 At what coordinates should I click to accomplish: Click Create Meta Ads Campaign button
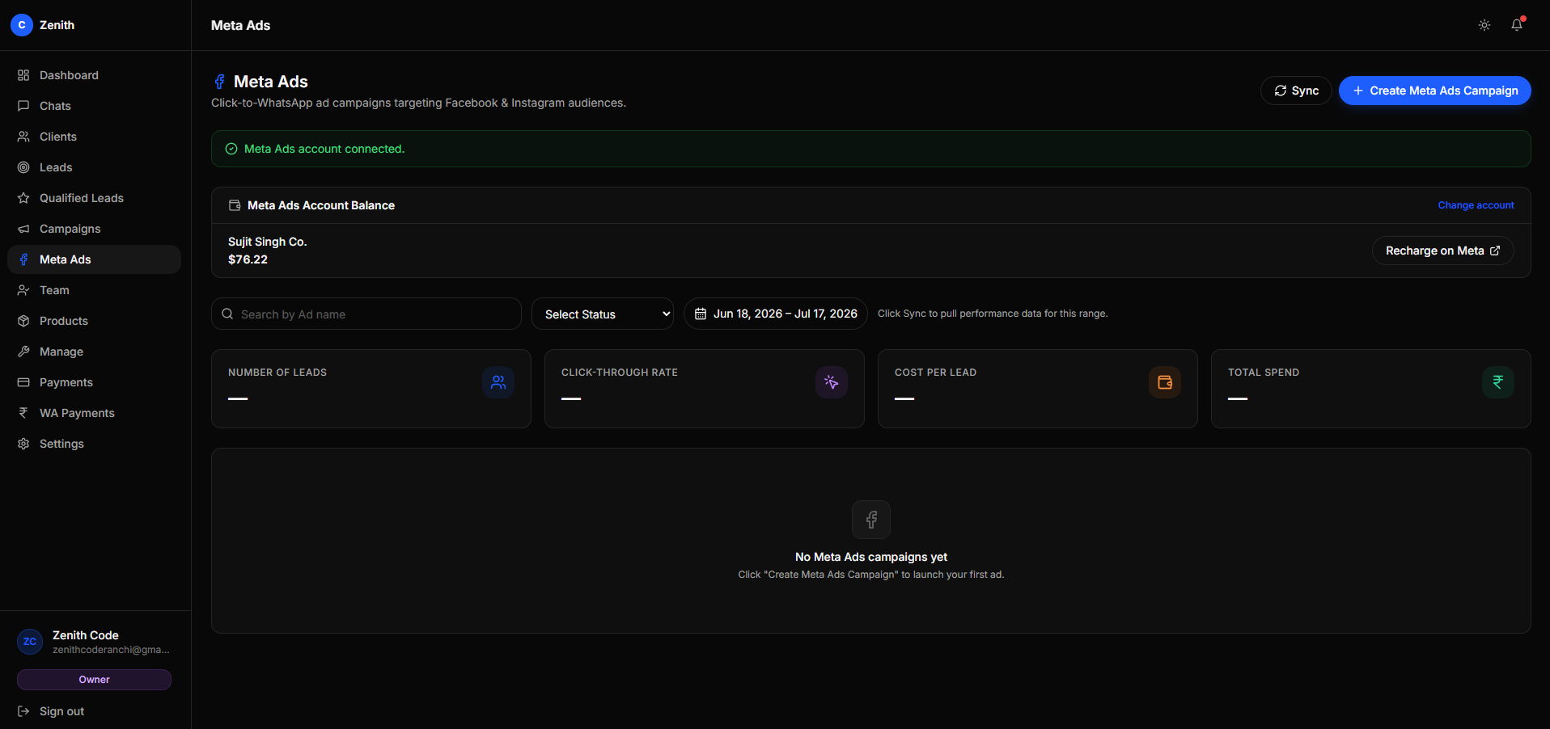[x=1435, y=91]
